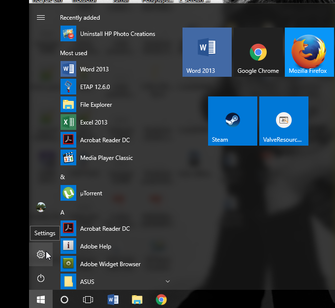Click 'File Explorer' label text in list

click(96, 105)
